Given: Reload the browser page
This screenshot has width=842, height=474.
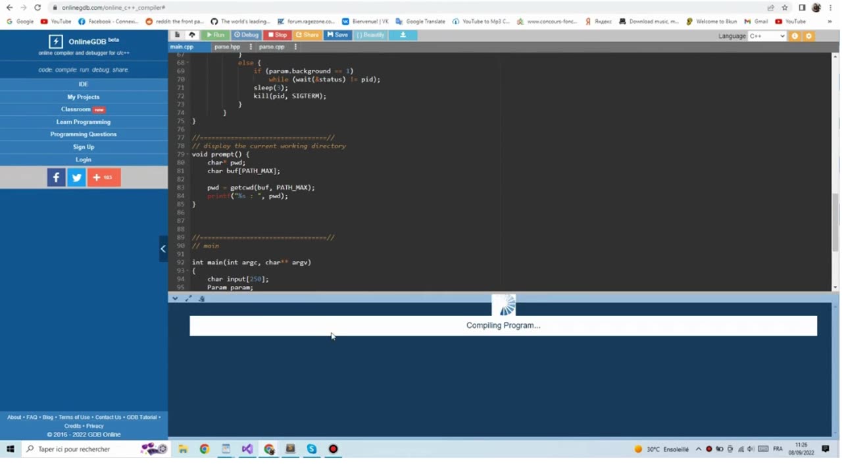Looking at the screenshot, I should click(37, 7).
